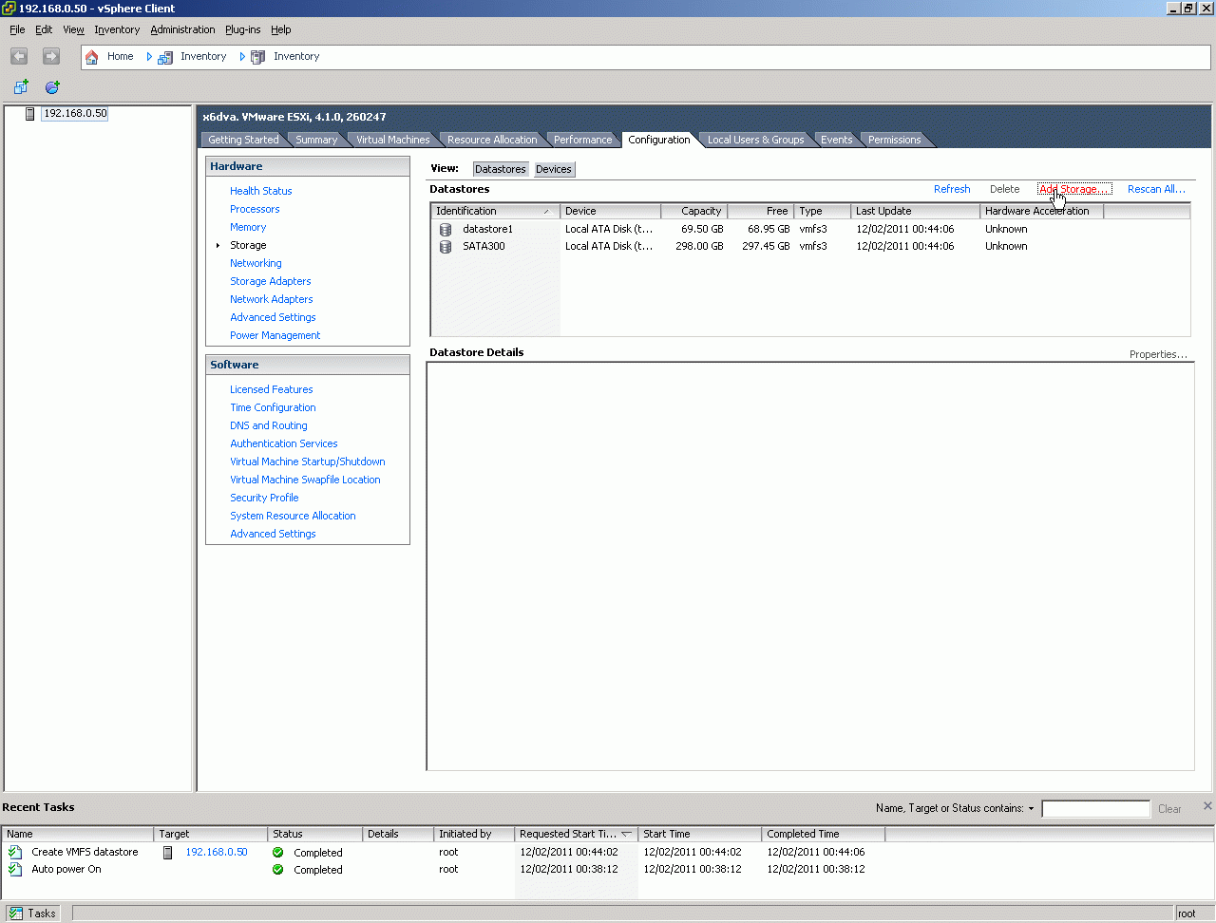
Task: Open the Help menu
Action: [x=280, y=29]
